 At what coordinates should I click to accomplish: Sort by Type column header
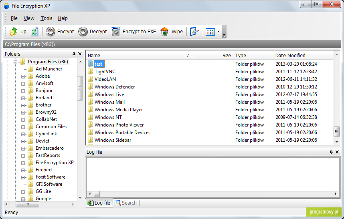click(253, 56)
